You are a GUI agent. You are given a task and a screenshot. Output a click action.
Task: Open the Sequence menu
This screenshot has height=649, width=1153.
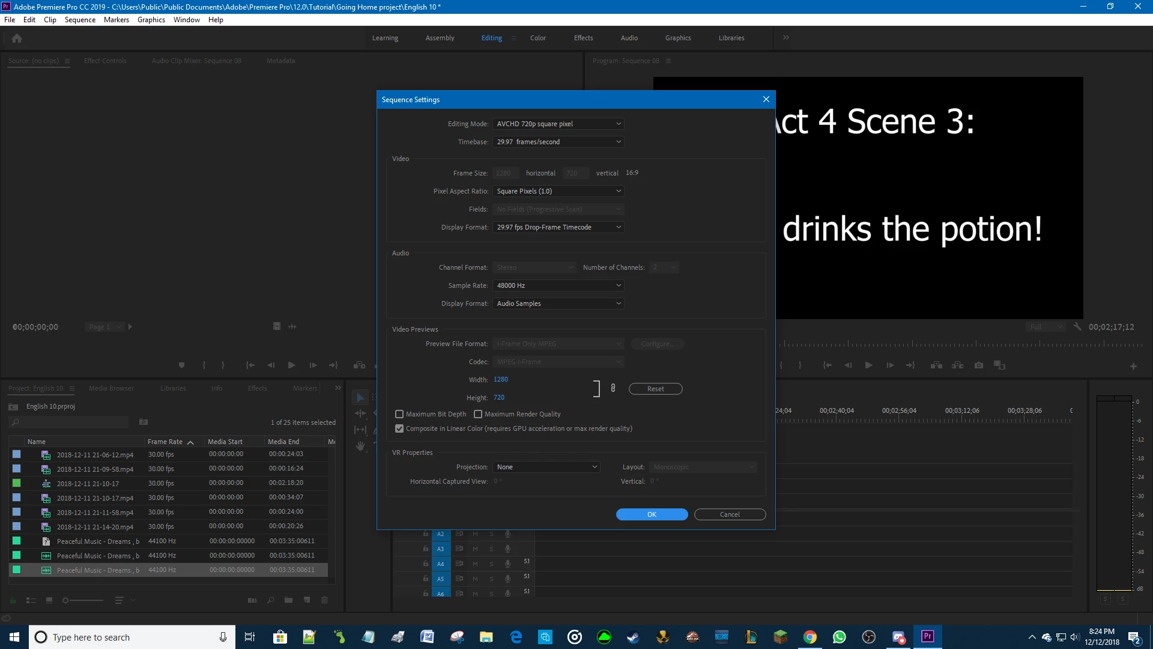tap(80, 20)
